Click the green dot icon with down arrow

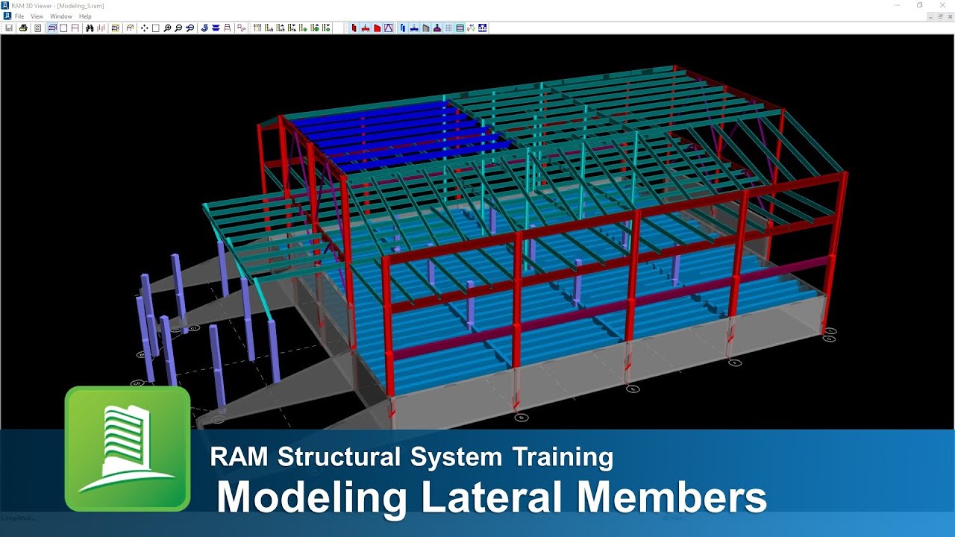326,28
